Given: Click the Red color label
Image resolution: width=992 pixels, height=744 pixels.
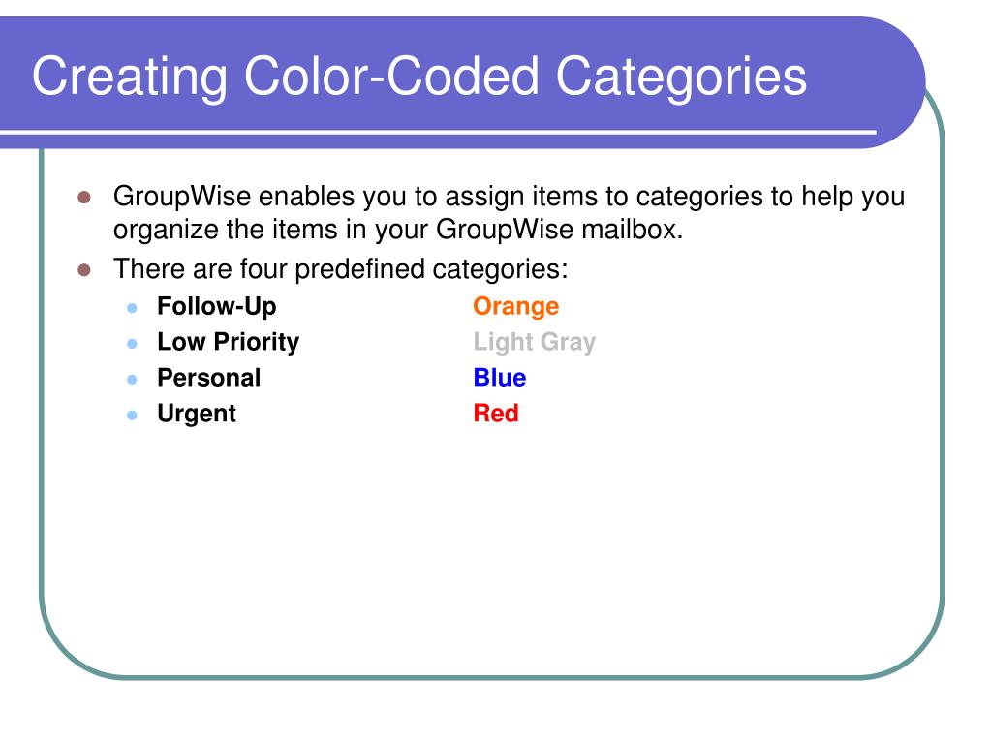Looking at the screenshot, I should (496, 414).
